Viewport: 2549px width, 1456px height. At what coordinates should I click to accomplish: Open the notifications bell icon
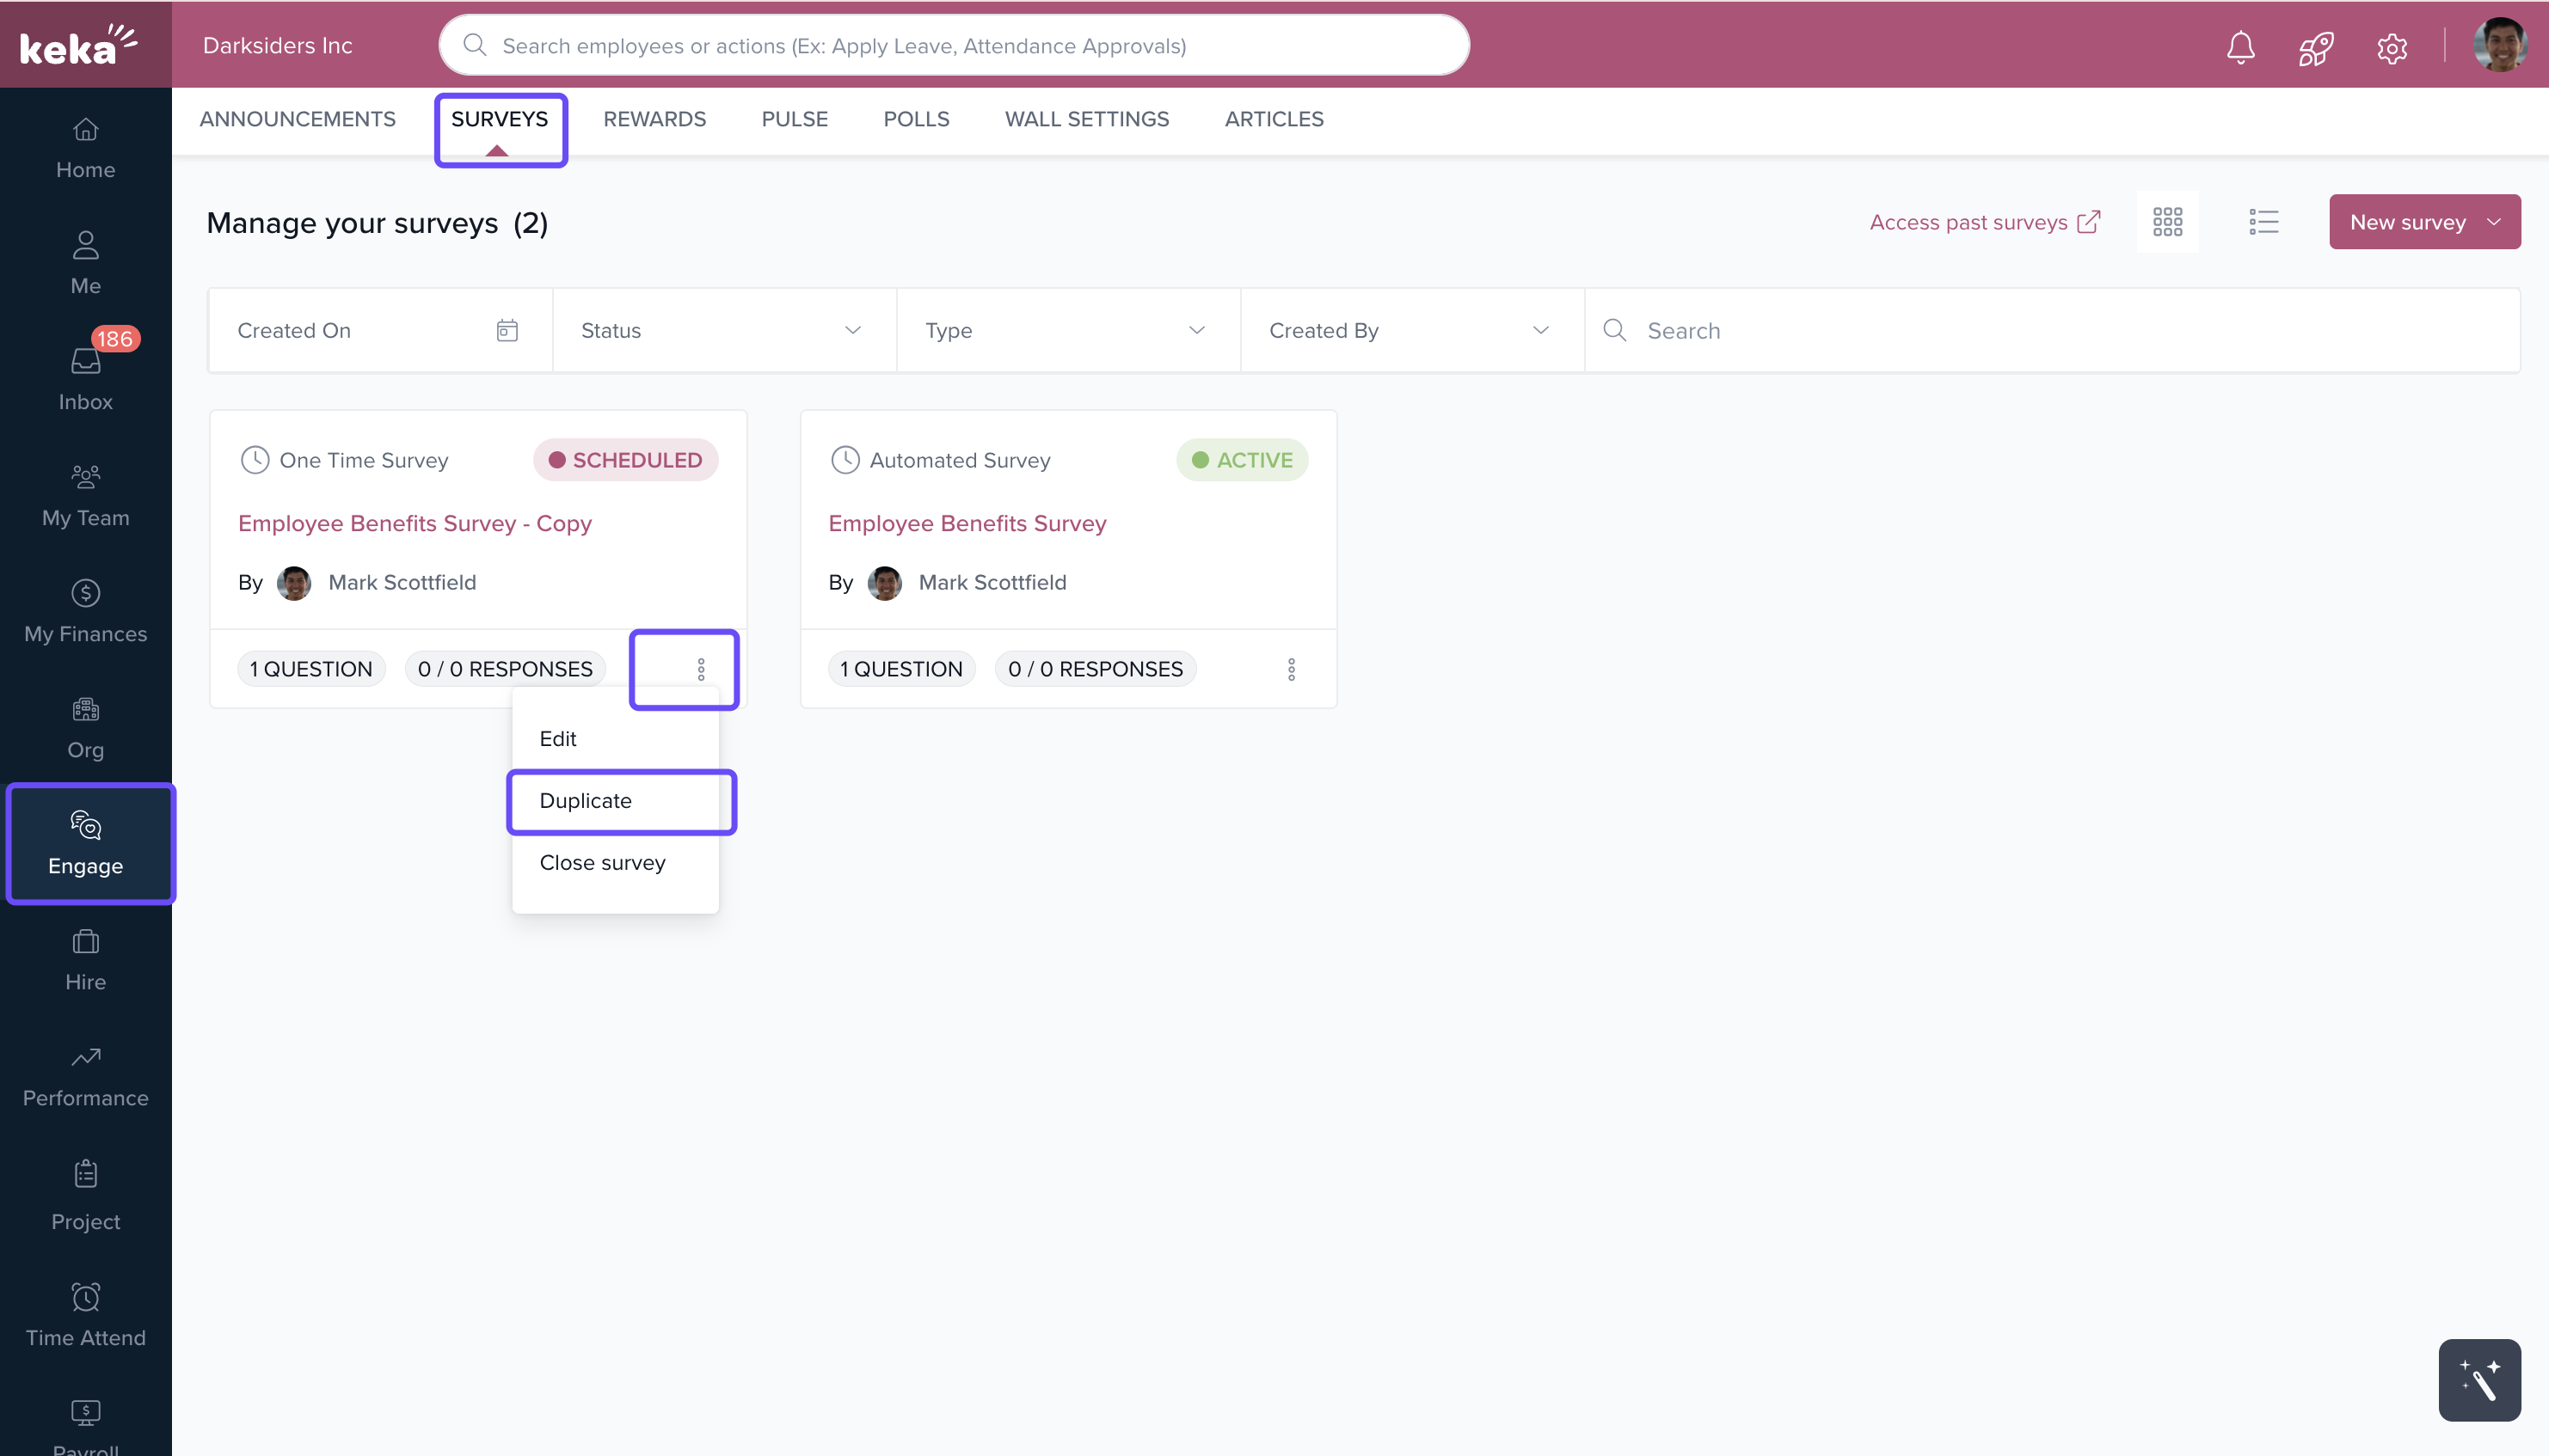tap(2240, 47)
